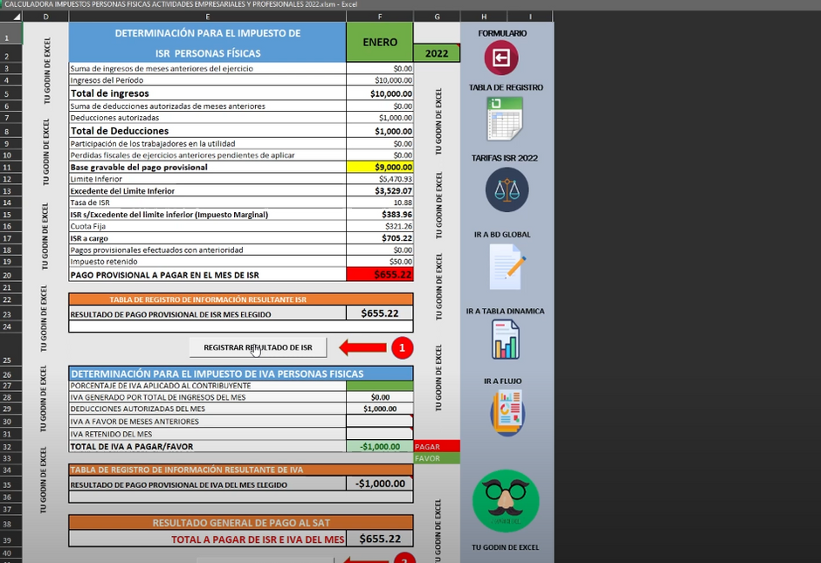Select the green 2022 cell
The image size is (821, 563).
[x=438, y=53]
